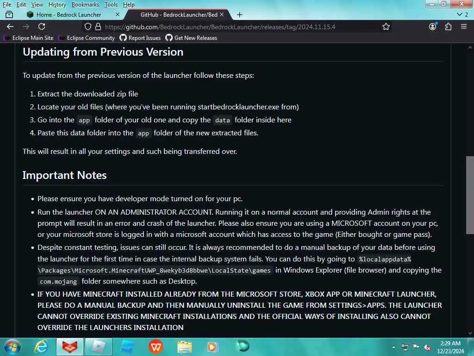Click the forward navigation arrow
The image size is (474, 356).
[26, 26]
